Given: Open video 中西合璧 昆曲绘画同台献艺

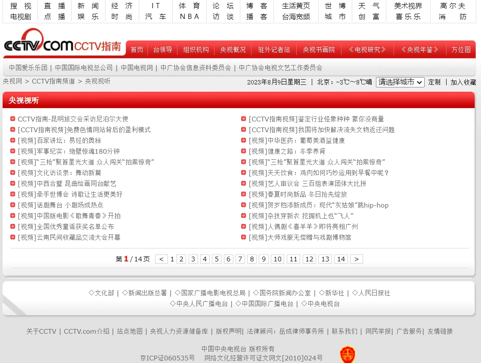Looking at the screenshot, I should click(x=67, y=183).
